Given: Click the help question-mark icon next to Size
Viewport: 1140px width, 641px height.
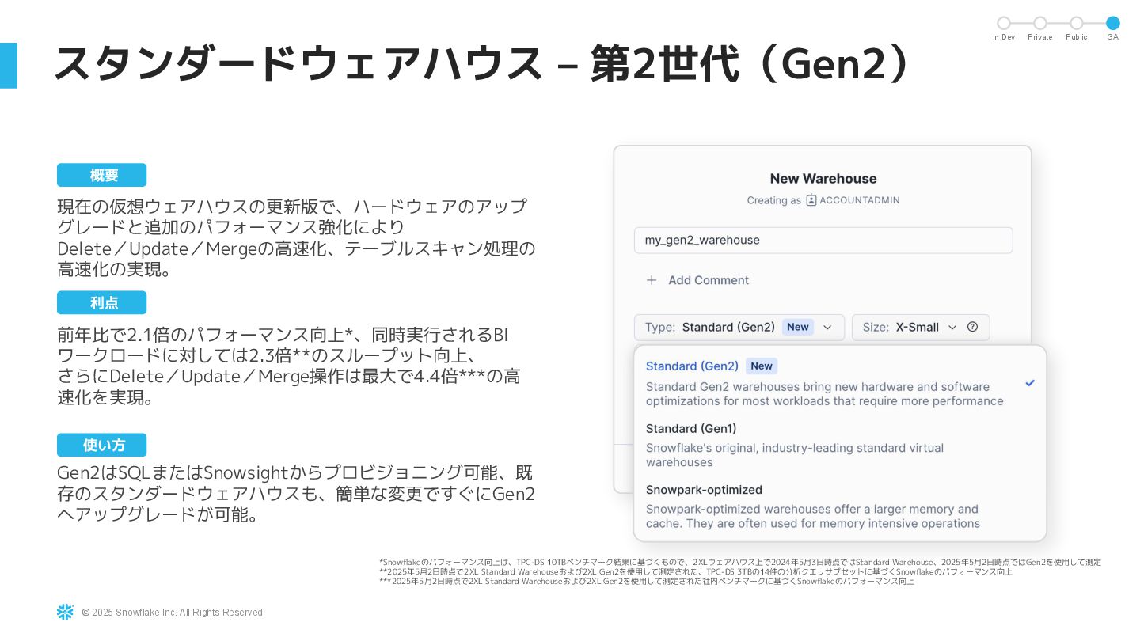Looking at the screenshot, I should click(973, 327).
